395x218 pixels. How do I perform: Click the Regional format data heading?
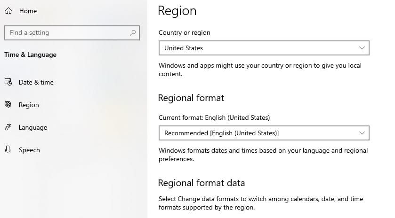pyautogui.click(x=202, y=183)
